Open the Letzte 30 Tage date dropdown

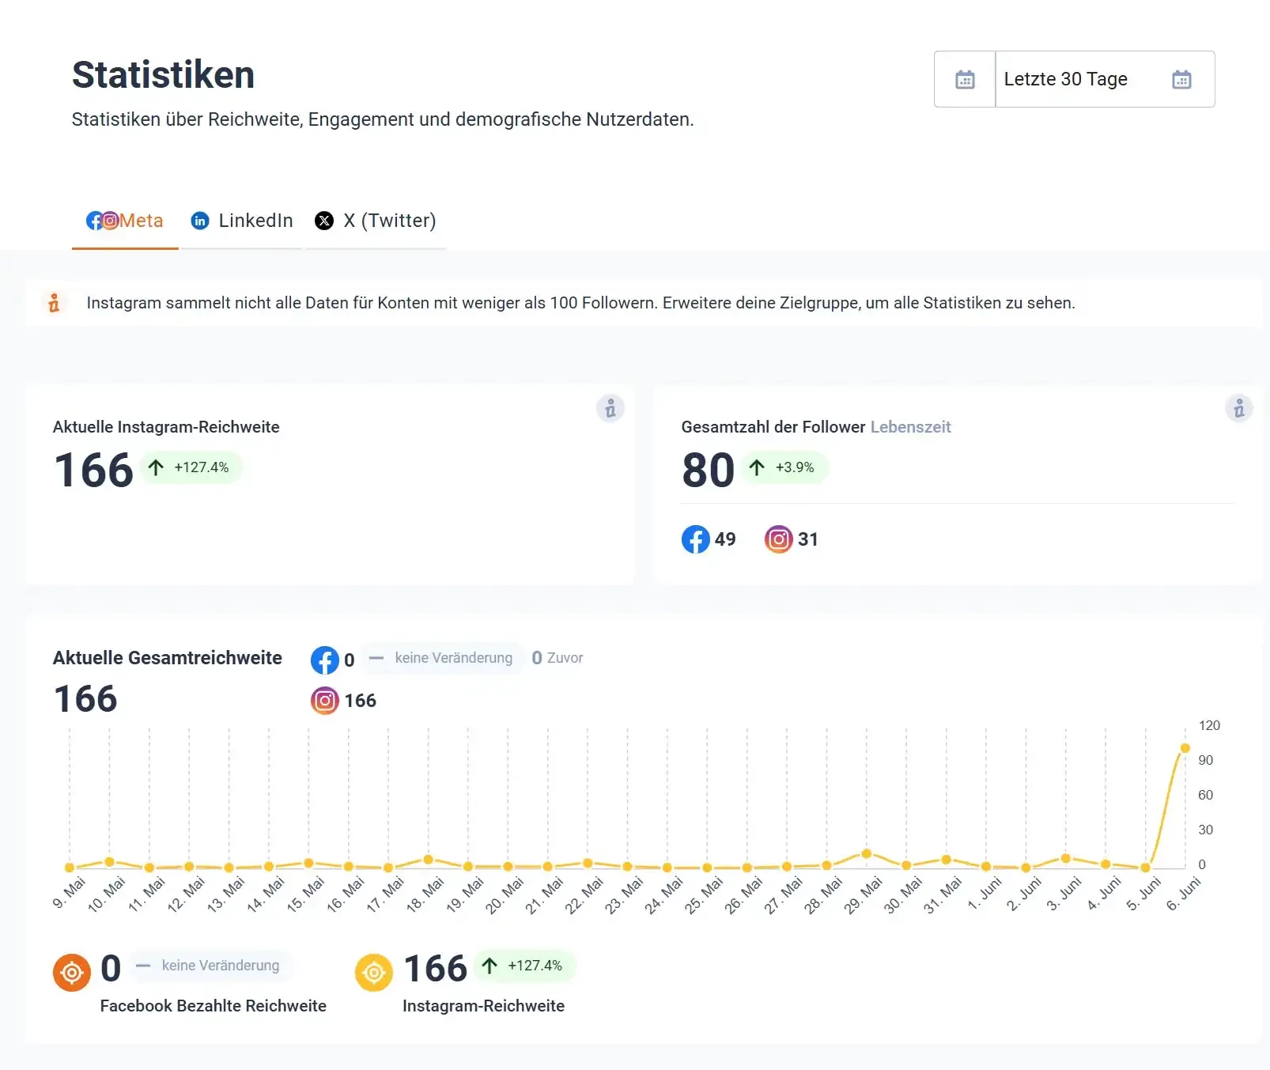click(x=1105, y=79)
